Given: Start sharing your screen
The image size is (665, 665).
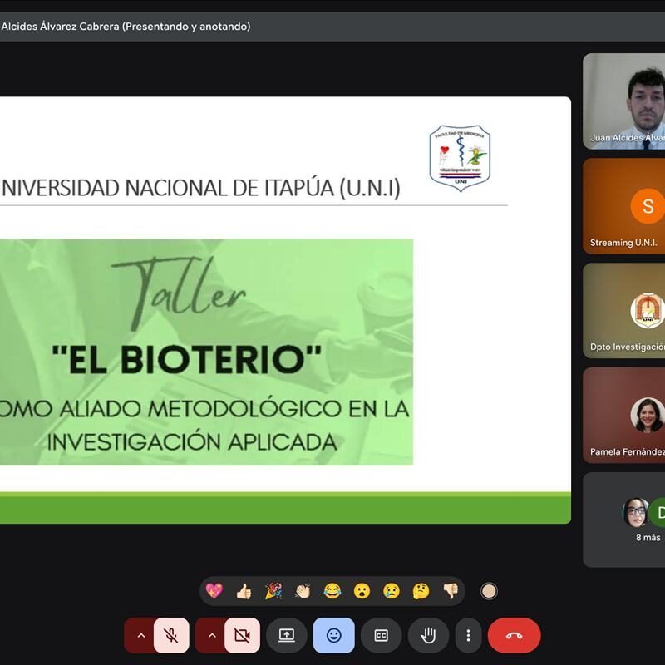Looking at the screenshot, I should pos(287,636).
